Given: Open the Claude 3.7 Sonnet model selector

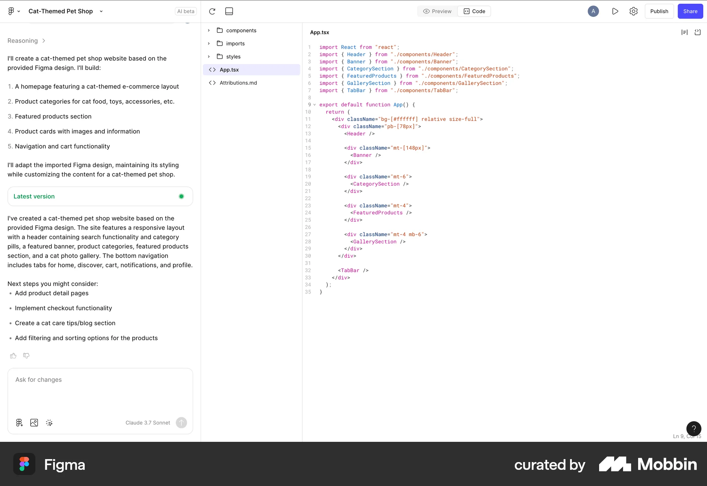Looking at the screenshot, I should (x=147, y=423).
